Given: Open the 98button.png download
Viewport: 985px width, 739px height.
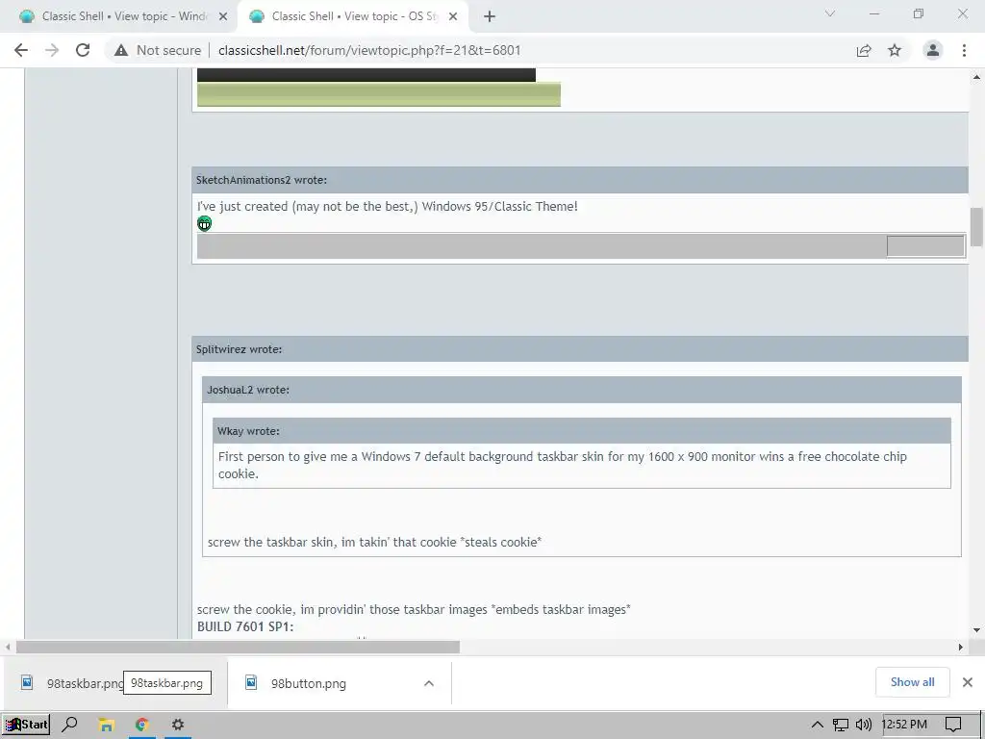Looking at the screenshot, I should point(309,683).
